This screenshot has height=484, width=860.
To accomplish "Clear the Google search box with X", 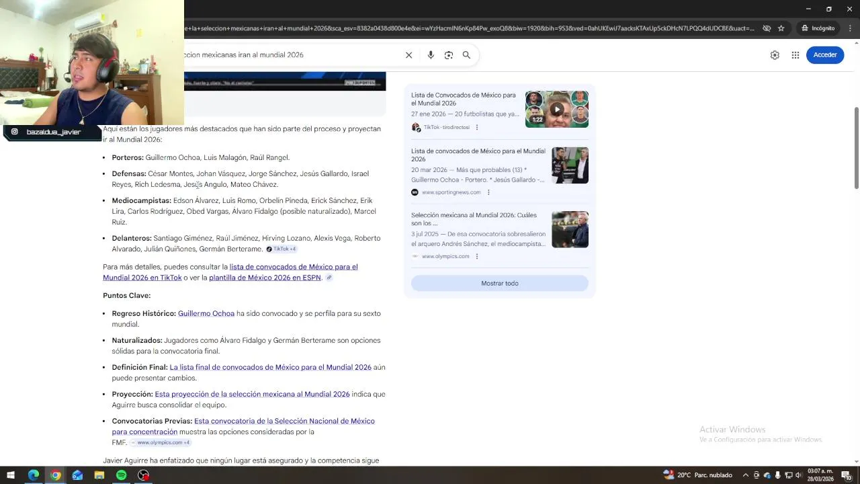I will 408,55.
